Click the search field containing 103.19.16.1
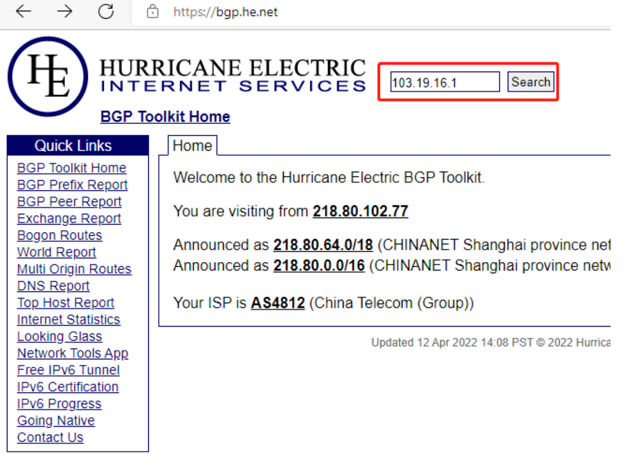Viewport: 625px width, 463px height. coord(444,82)
